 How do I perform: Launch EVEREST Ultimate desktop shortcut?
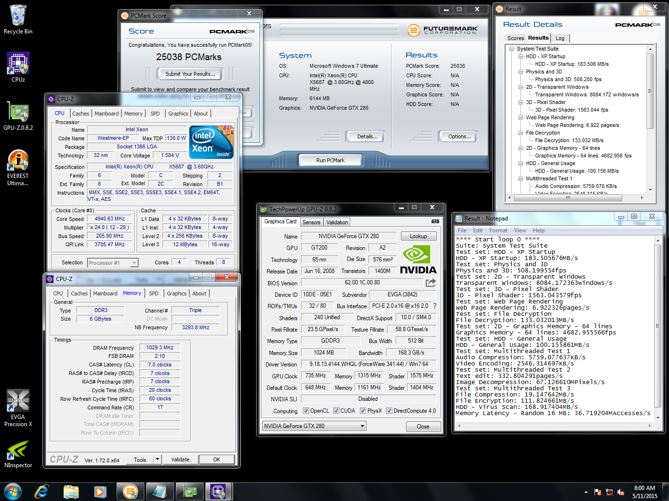click(18, 167)
